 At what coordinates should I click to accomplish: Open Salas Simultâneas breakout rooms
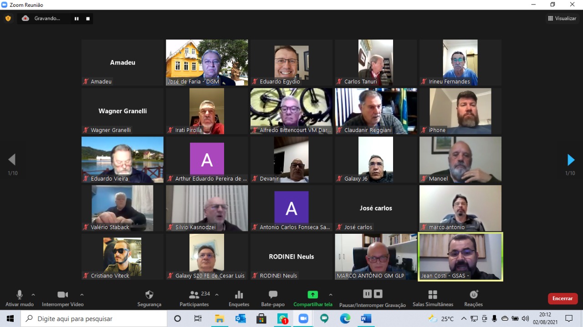click(433, 295)
